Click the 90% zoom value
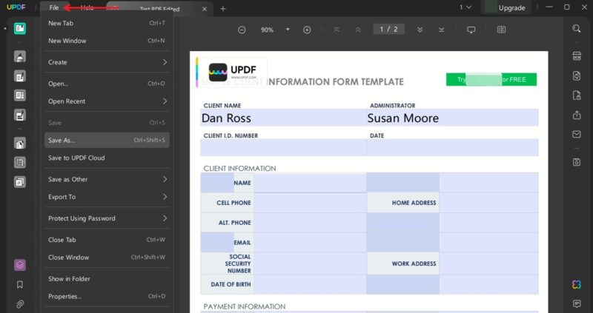 [267, 30]
